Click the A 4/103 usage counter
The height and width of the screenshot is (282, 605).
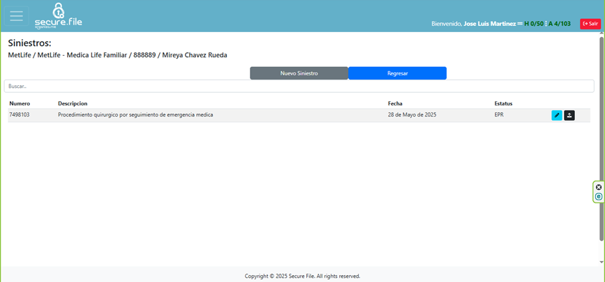(560, 24)
